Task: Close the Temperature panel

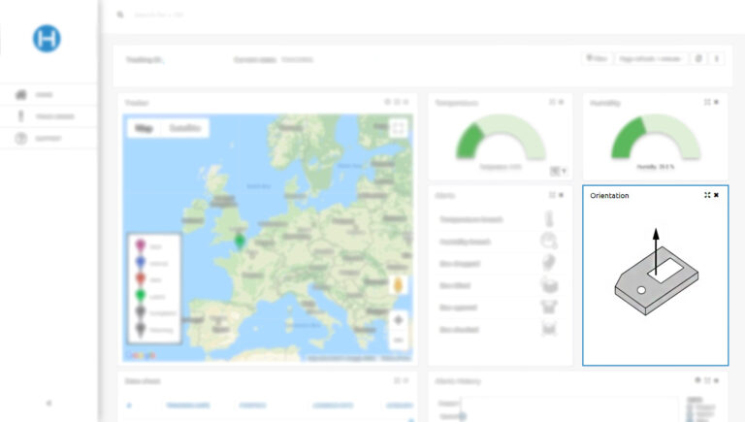Action: pyautogui.click(x=561, y=102)
